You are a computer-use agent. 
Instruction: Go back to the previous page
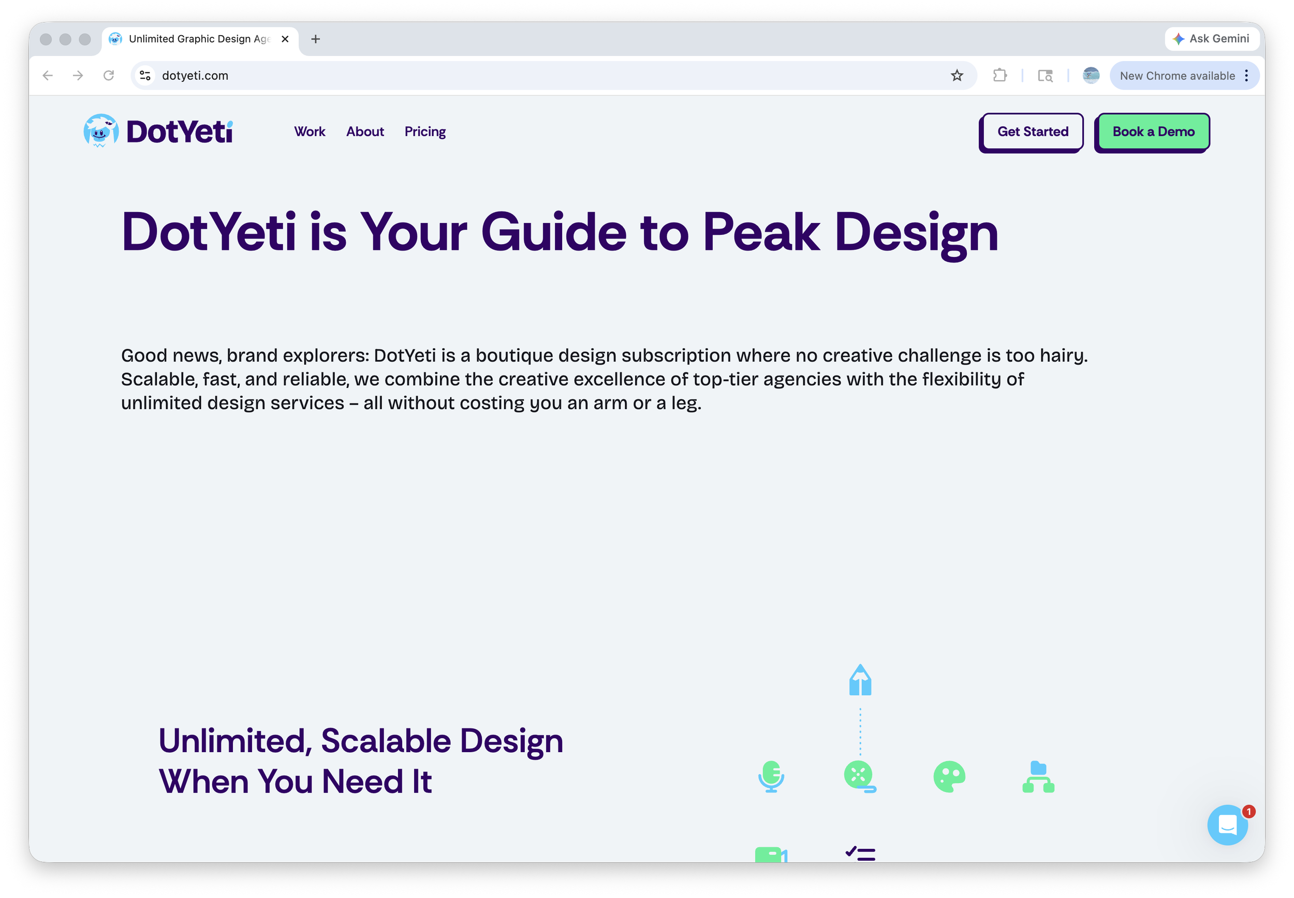click(48, 76)
